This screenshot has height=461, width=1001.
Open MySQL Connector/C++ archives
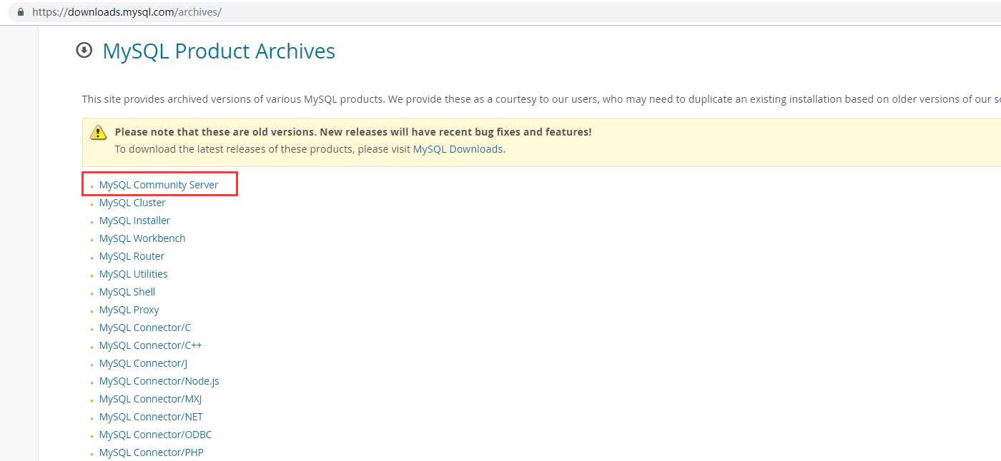click(151, 345)
